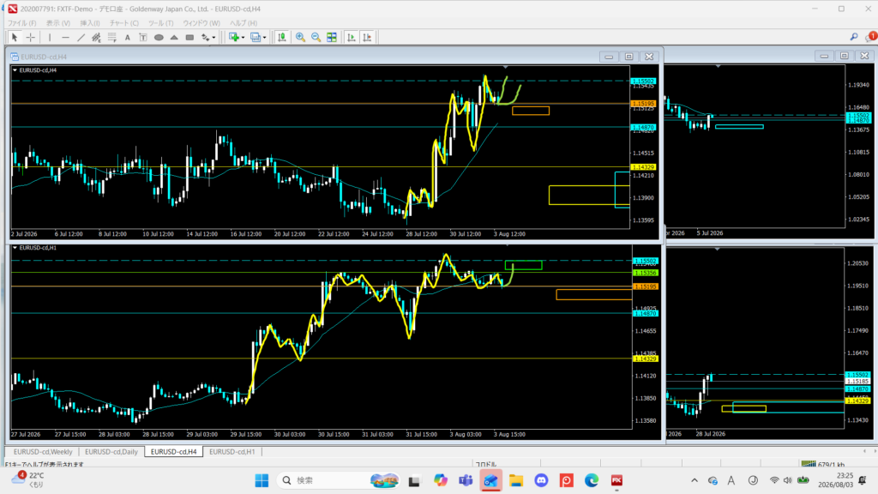Screen dimensions: 878x494
Task: Toggle chart auto scroll
Action: (351, 38)
